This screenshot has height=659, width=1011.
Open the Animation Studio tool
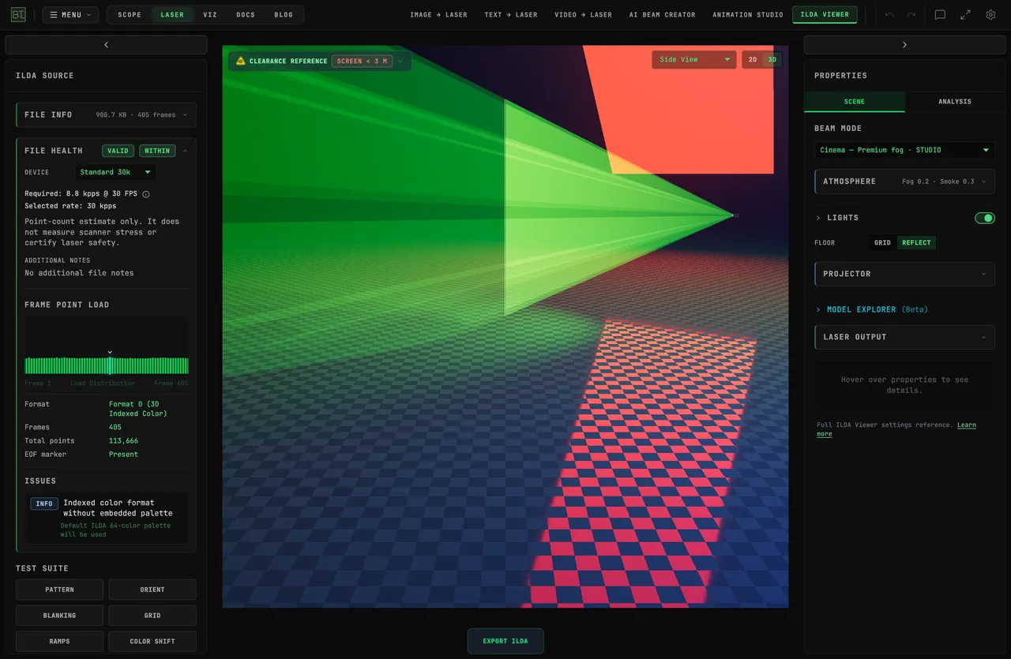pyautogui.click(x=748, y=14)
